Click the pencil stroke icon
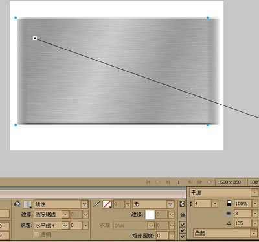 [x=96, y=204]
